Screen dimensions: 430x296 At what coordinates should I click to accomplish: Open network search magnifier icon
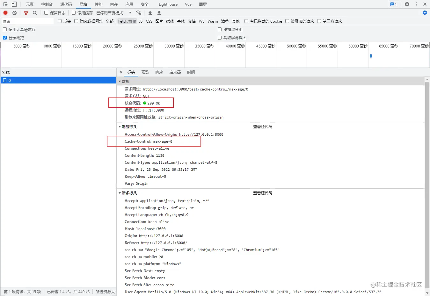[x=35, y=13]
